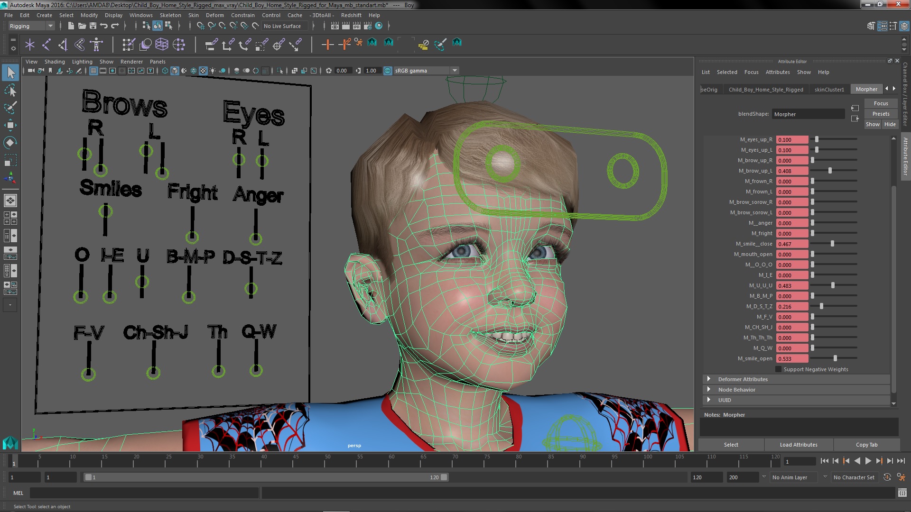Click the Lasso select tool
This screenshot has width=911, height=512.
[x=10, y=90]
